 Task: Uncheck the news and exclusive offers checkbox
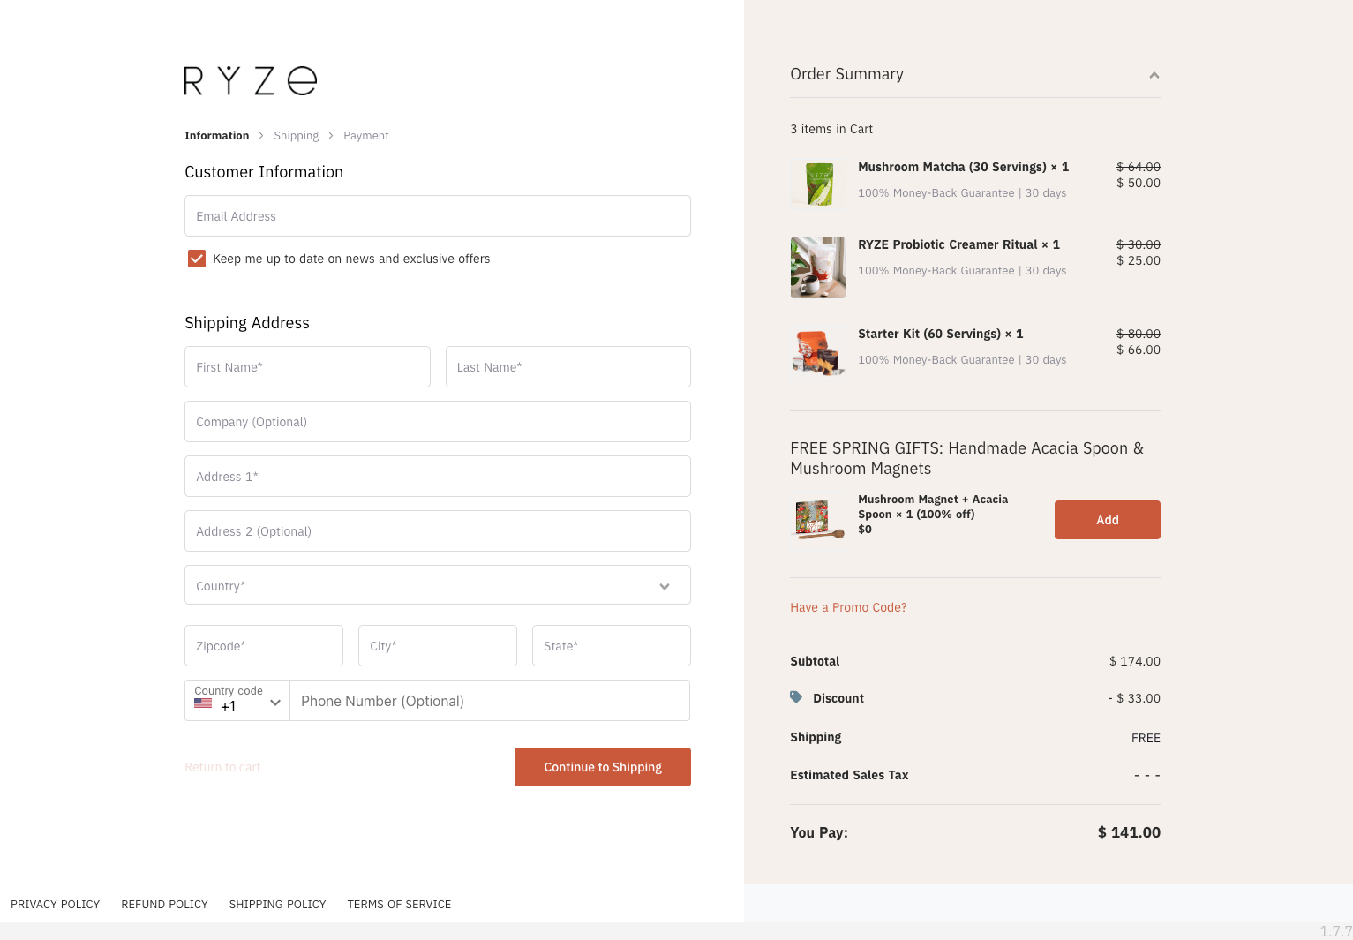(x=197, y=259)
